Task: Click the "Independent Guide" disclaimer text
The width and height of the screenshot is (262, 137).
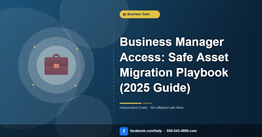Action: 133,108
